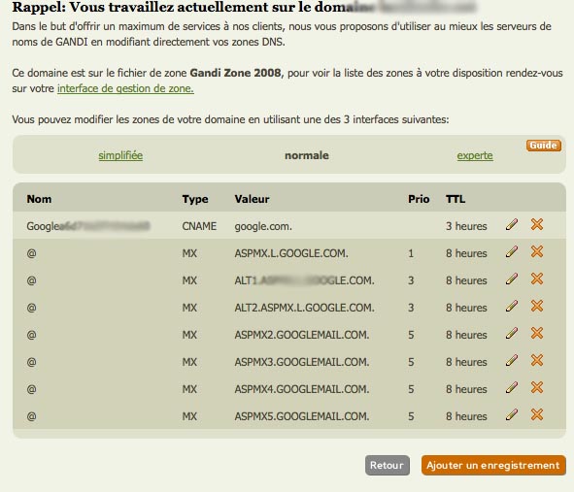This screenshot has width=574, height=492.
Task: Open the interface de gestion de zone link
Action: tap(125, 88)
